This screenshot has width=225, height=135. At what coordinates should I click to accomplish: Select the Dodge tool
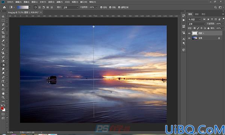point(3,73)
